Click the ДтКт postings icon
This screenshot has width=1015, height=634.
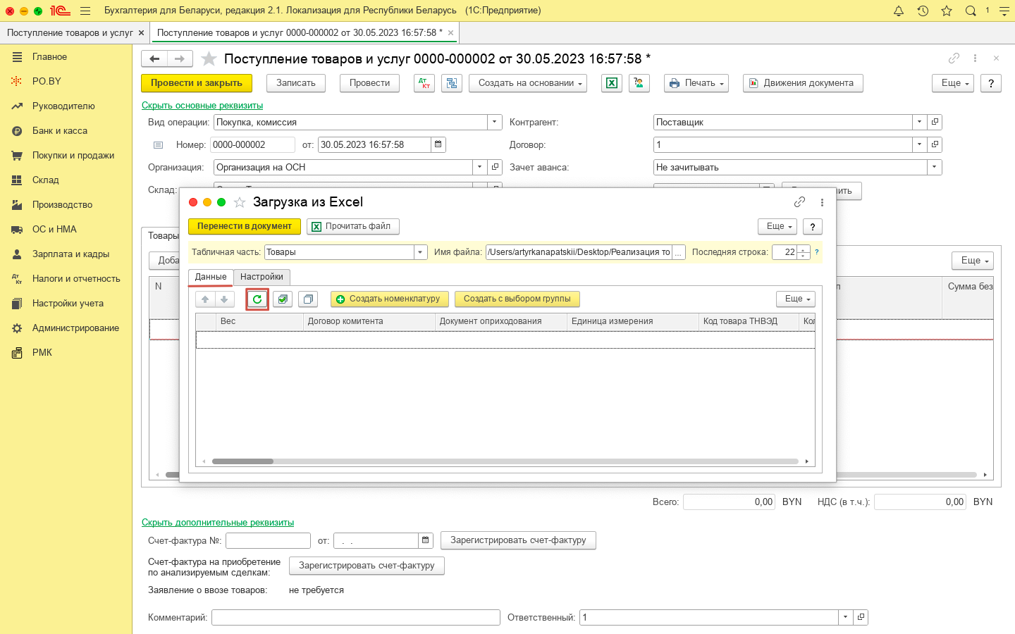point(424,83)
